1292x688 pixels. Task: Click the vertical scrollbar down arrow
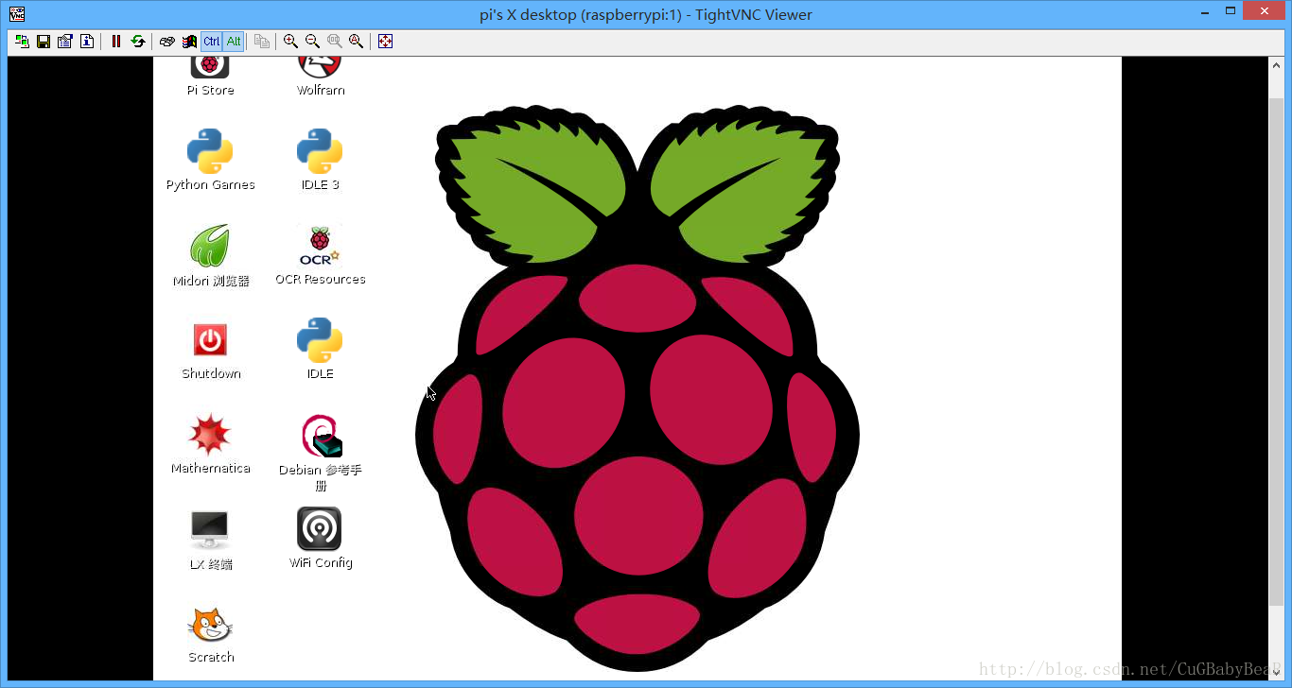(x=1276, y=672)
